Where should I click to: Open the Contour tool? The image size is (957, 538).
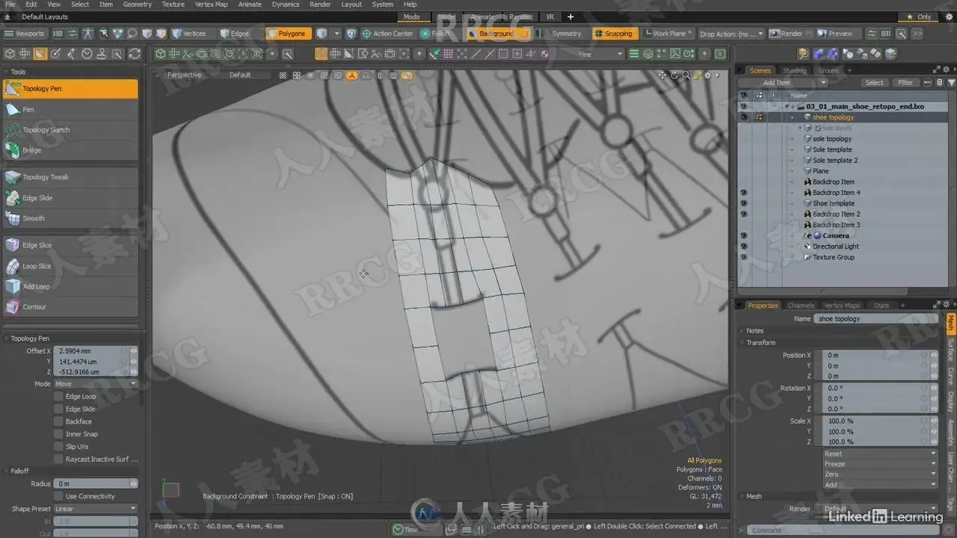70,307
